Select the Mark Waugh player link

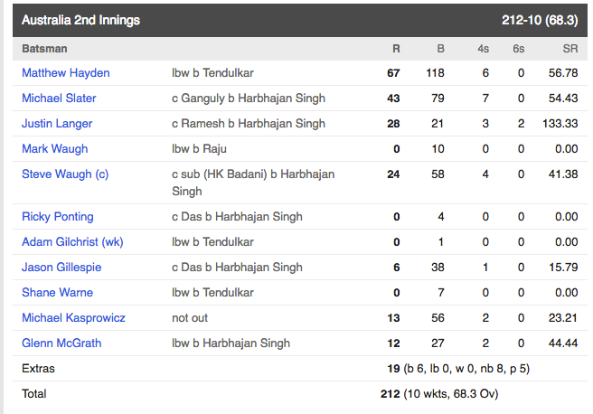pyautogui.click(x=55, y=149)
